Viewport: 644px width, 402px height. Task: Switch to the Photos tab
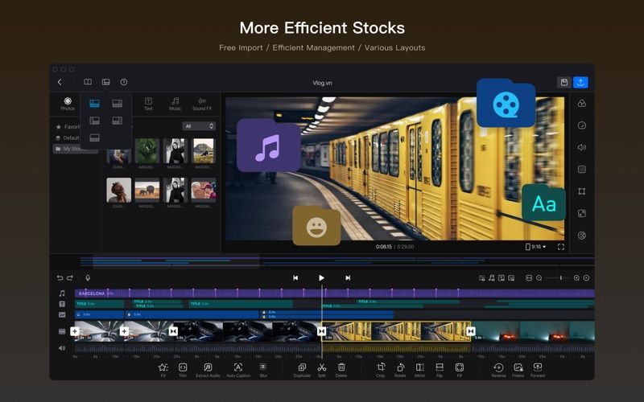click(x=68, y=104)
